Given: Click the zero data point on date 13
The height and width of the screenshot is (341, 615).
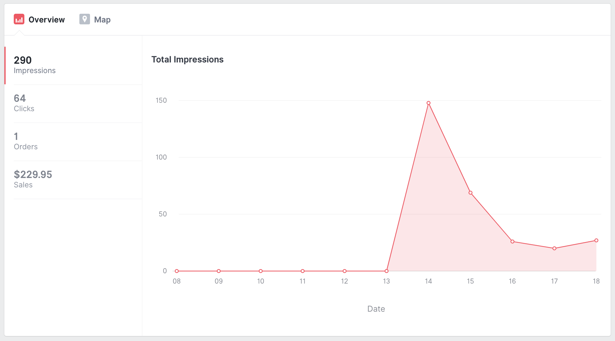Looking at the screenshot, I should coord(387,271).
